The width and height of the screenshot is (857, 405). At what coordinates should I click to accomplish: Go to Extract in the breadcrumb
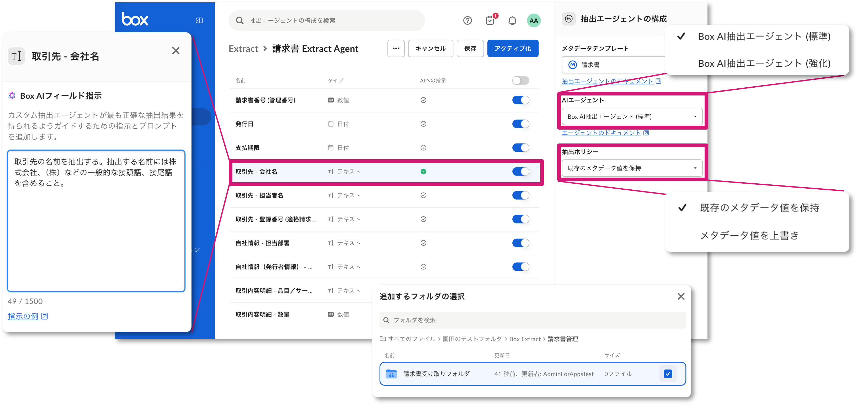pos(243,49)
